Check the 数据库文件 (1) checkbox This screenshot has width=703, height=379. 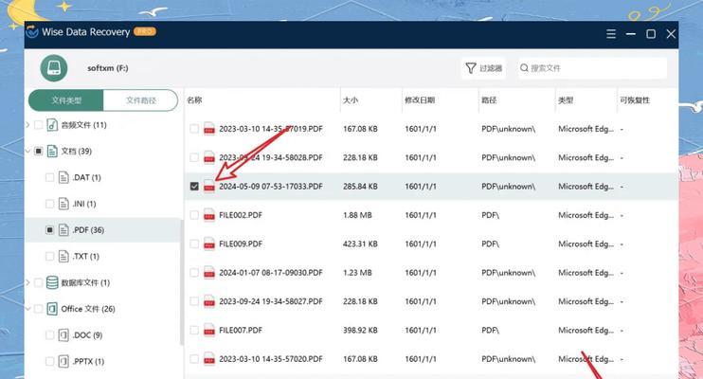point(39,282)
